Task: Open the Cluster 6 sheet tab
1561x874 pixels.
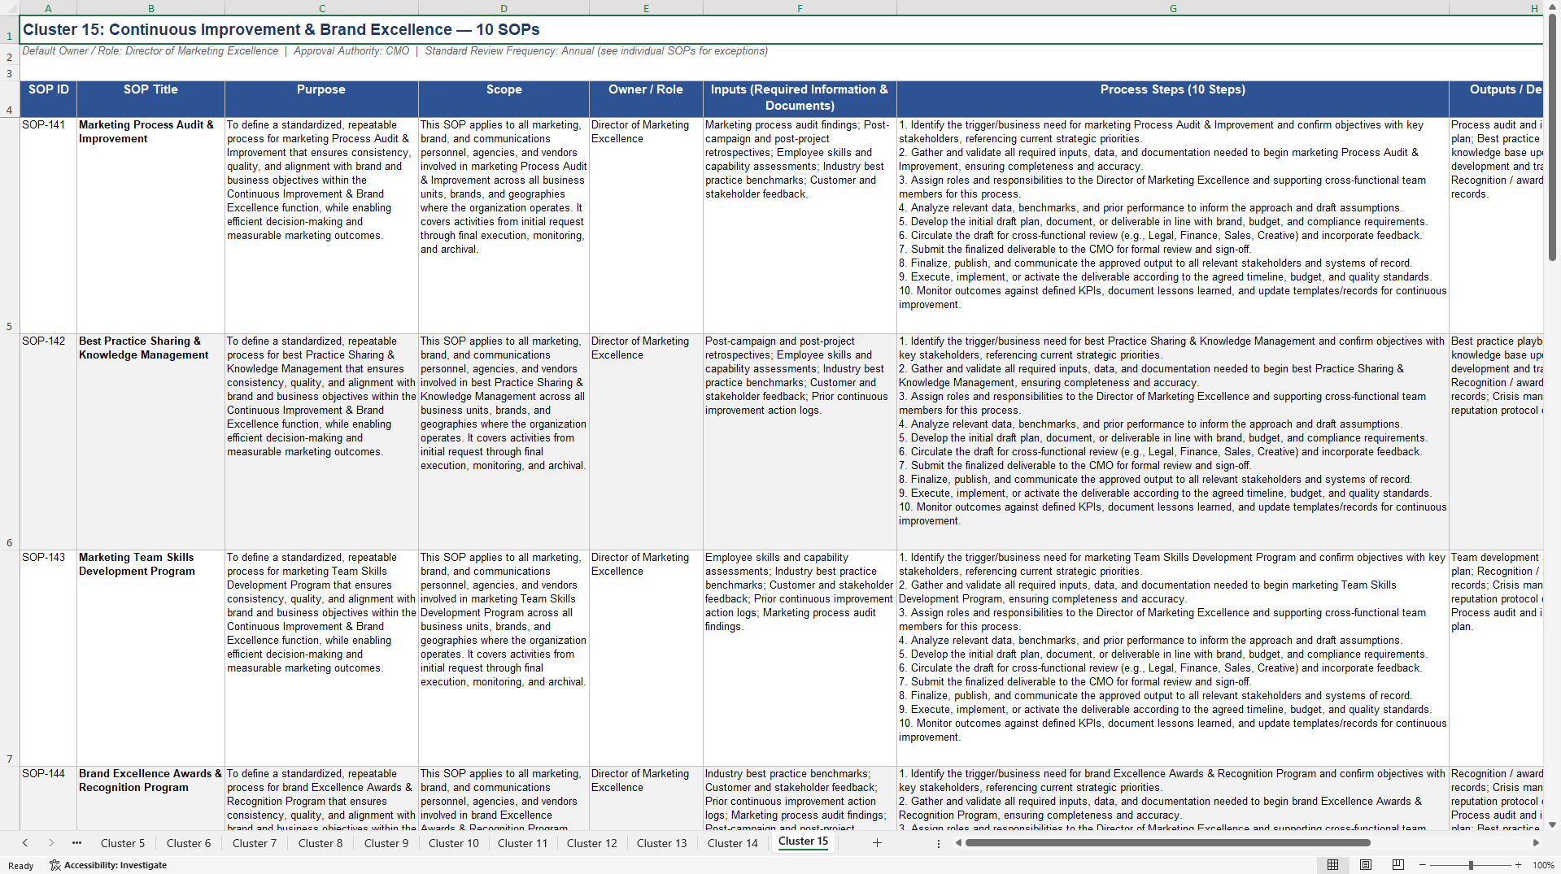Action: tap(189, 843)
